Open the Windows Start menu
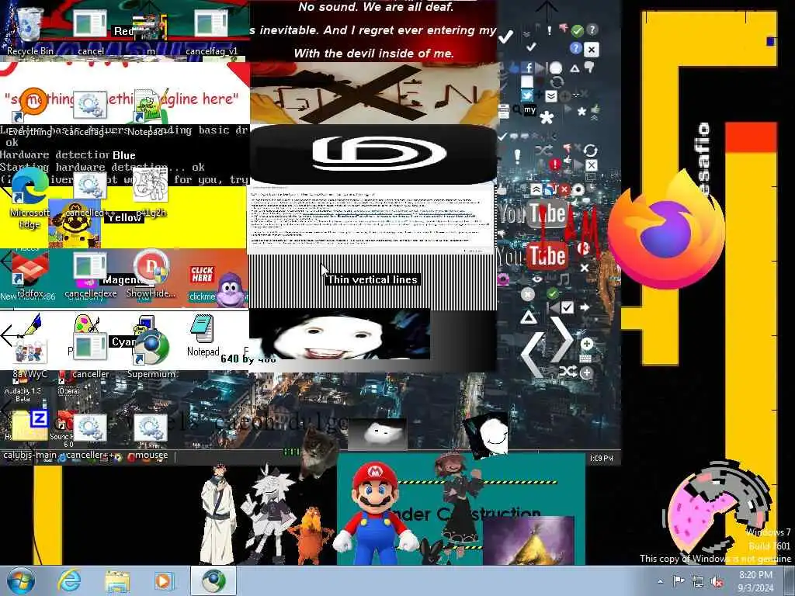 20,580
